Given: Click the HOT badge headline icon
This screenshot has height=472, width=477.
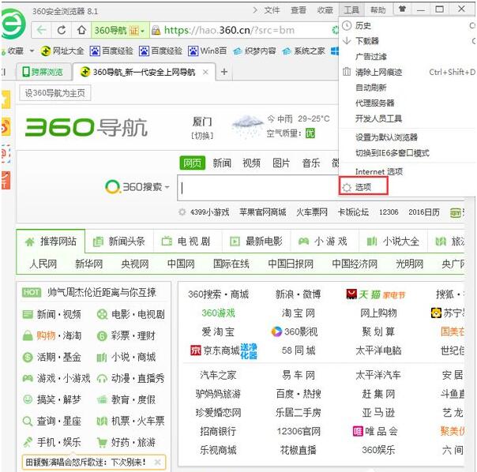Looking at the screenshot, I should point(32,293).
